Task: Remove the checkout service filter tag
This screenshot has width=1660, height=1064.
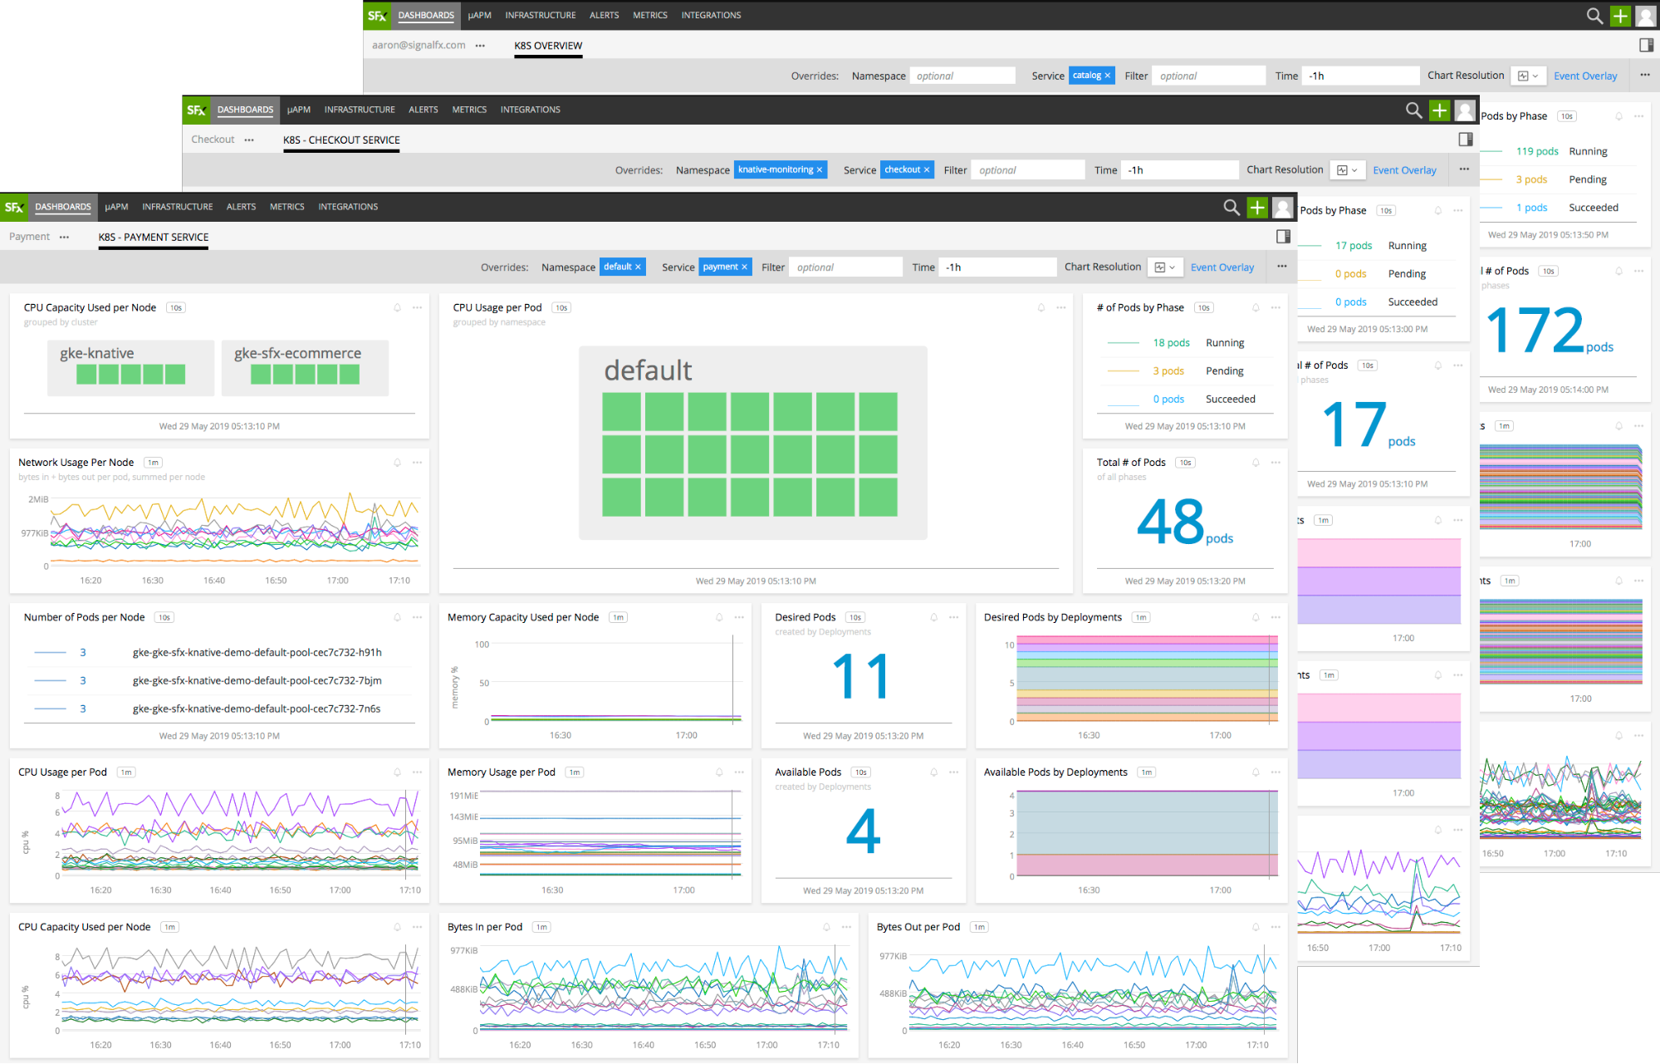Action: click(927, 169)
